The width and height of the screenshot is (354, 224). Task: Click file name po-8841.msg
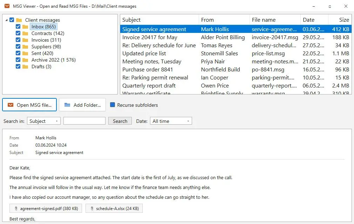(268, 70)
